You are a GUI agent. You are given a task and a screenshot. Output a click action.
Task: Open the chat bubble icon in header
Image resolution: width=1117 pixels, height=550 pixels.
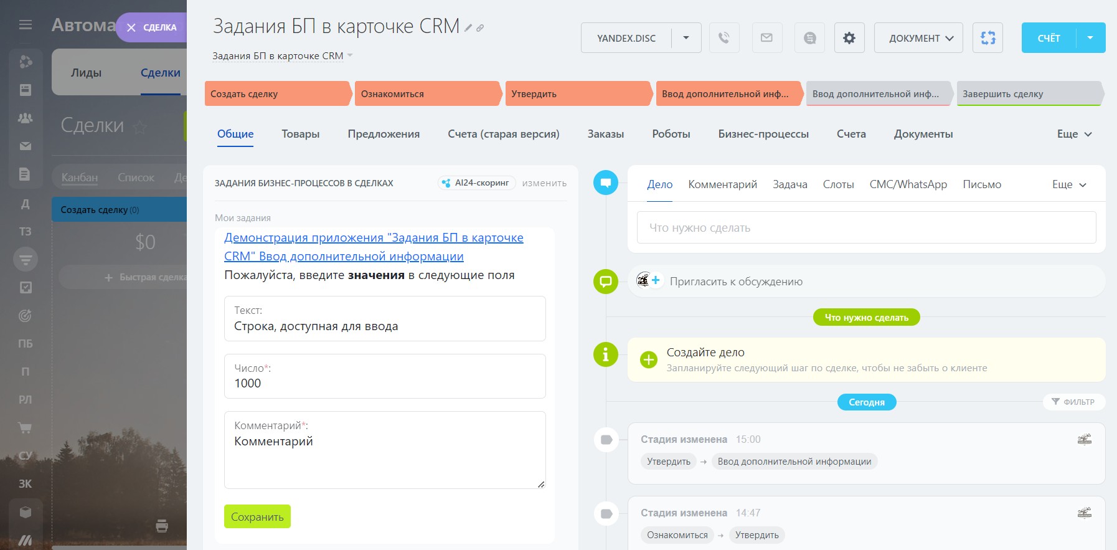click(809, 38)
